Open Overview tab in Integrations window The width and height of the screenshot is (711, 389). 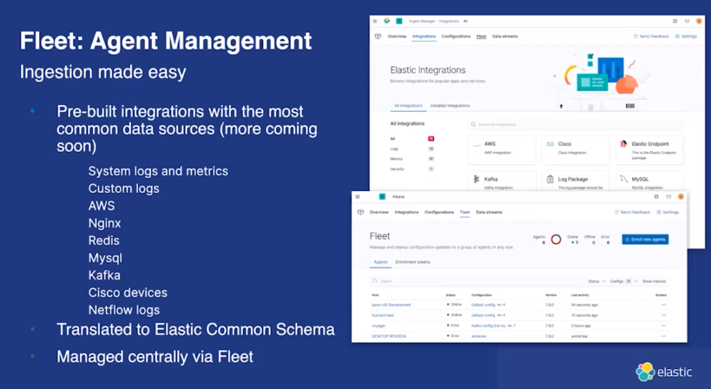[396, 36]
